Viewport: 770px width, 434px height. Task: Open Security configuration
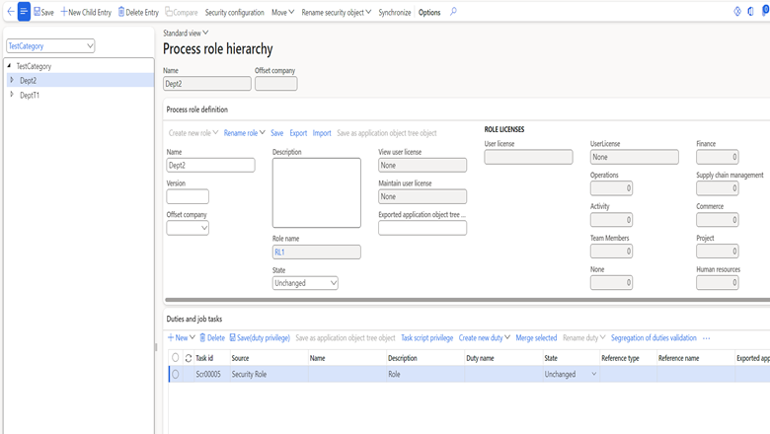[x=234, y=12]
